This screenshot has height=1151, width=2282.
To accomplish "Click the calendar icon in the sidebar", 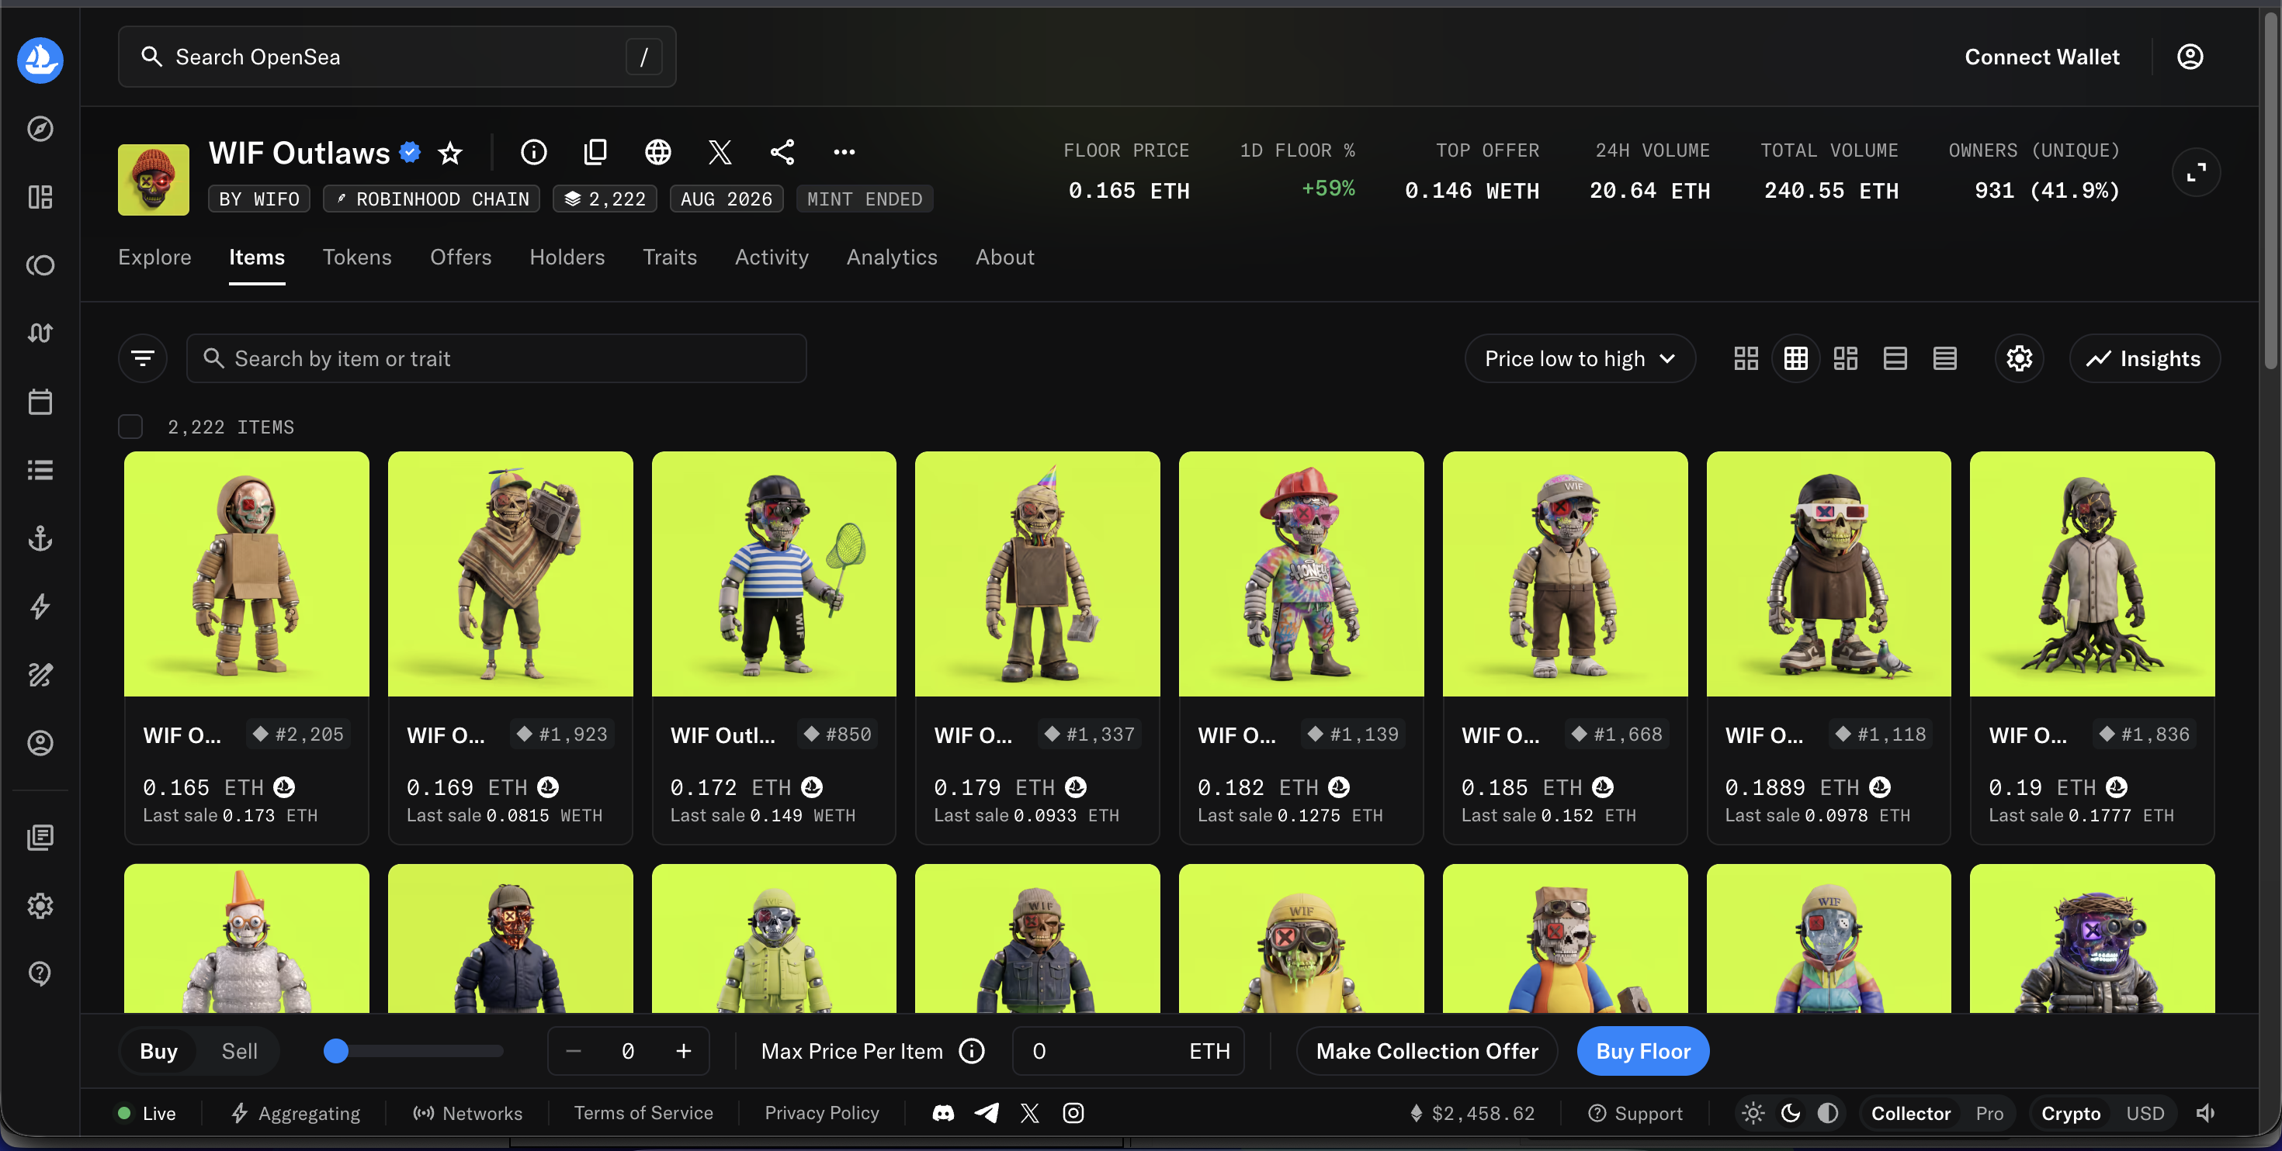I will [x=40, y=402].
